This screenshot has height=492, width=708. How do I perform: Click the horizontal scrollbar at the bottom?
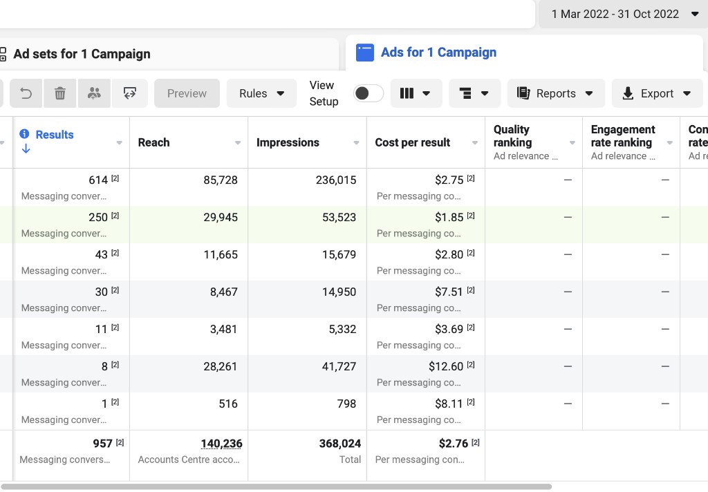pos(277,486)
